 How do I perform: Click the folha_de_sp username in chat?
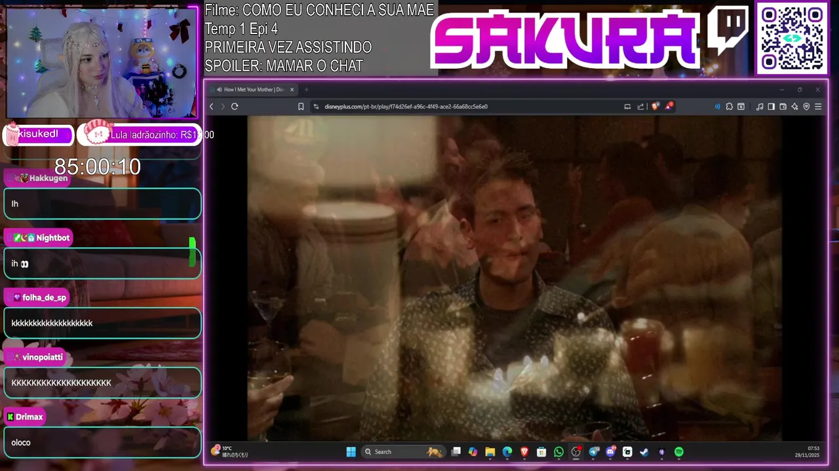pos(45,298)
